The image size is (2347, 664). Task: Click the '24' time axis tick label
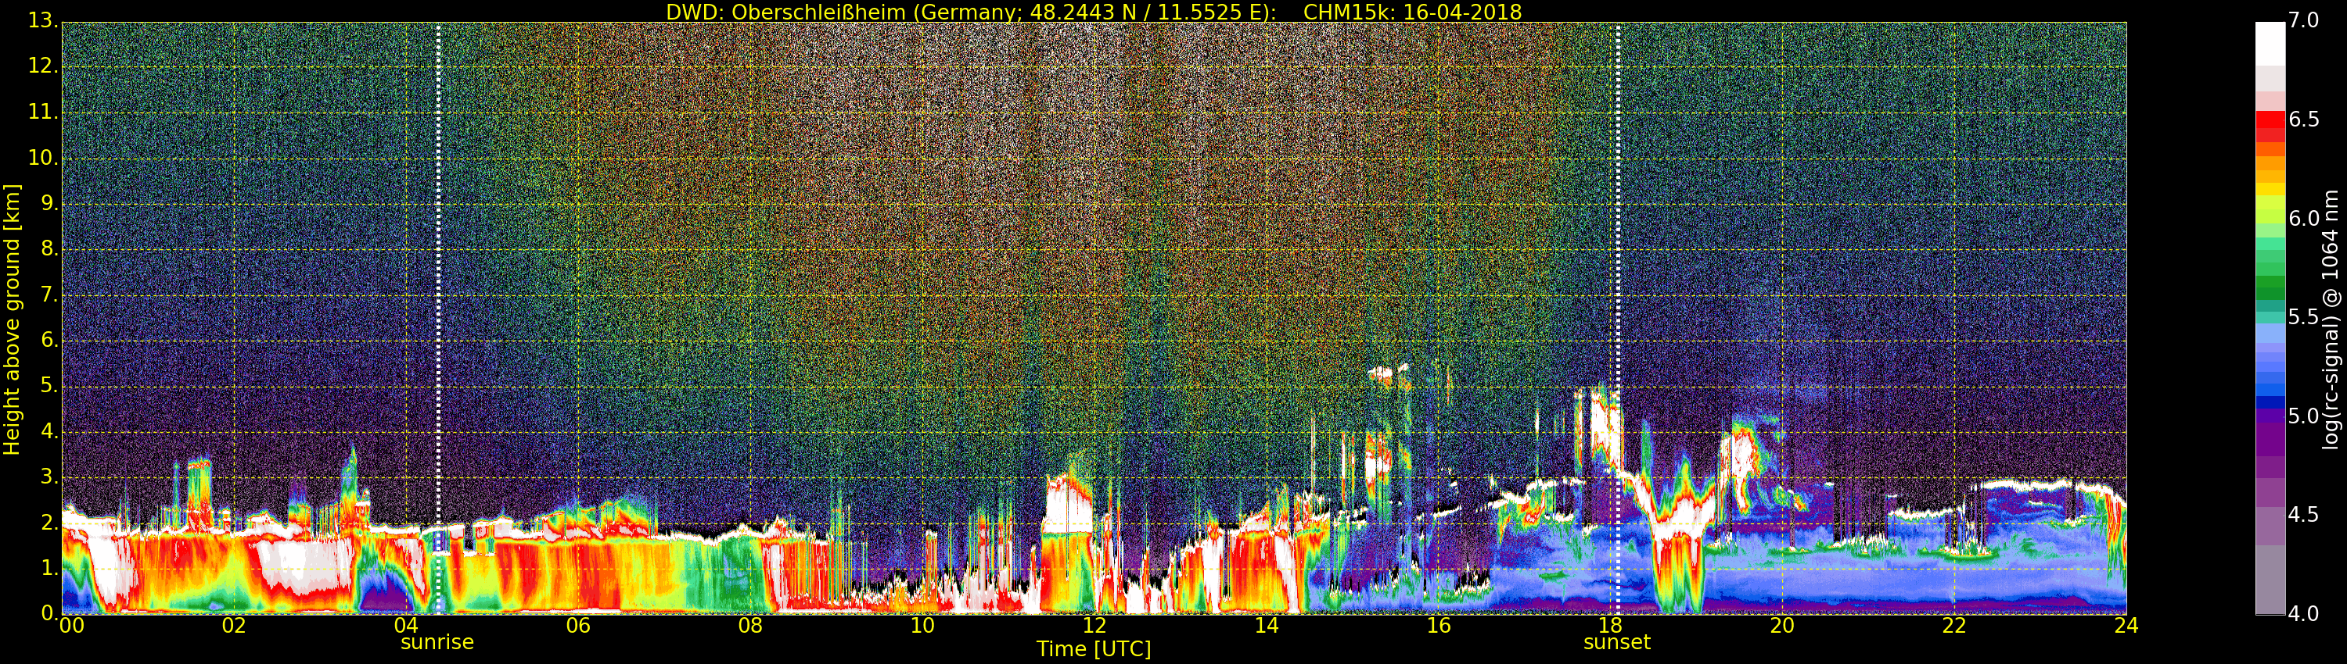point(2126,626)
